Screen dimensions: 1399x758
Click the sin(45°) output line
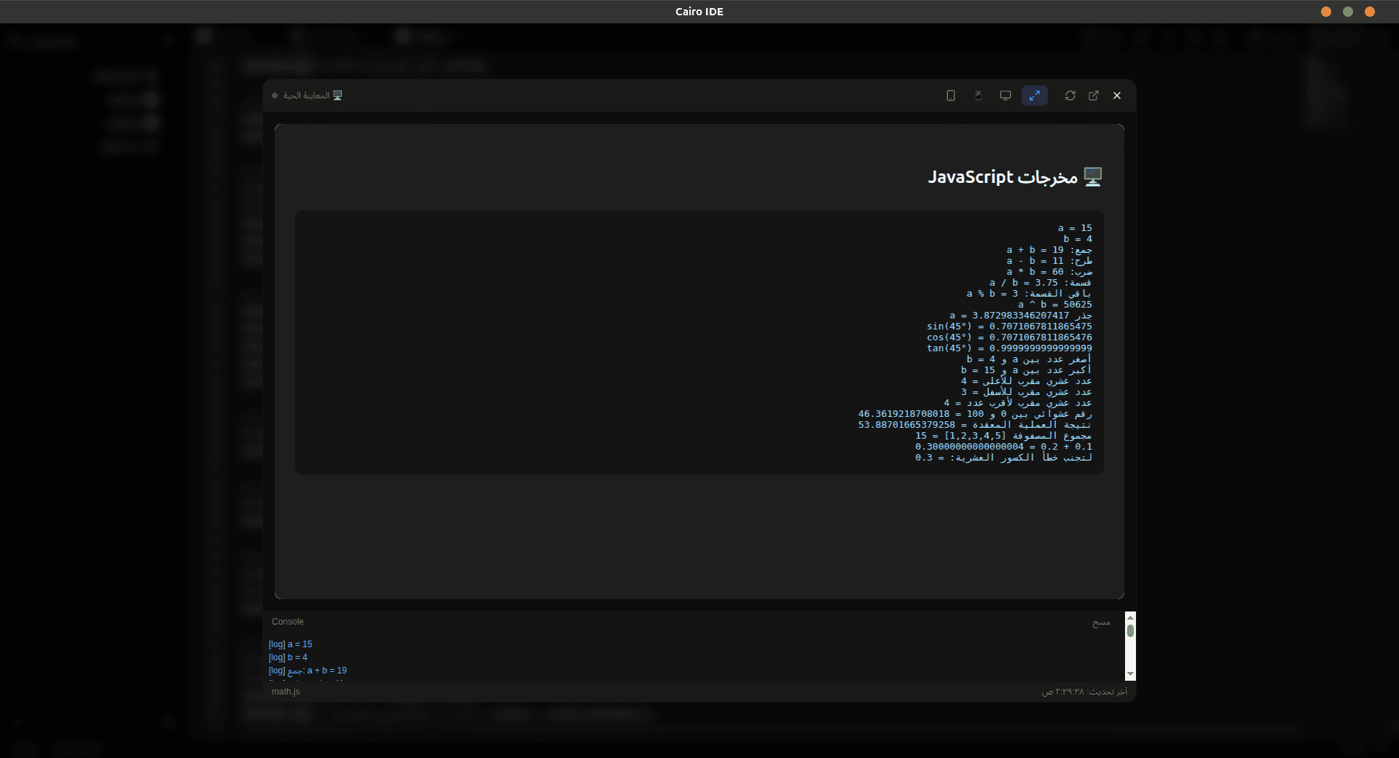point(1009,327)
